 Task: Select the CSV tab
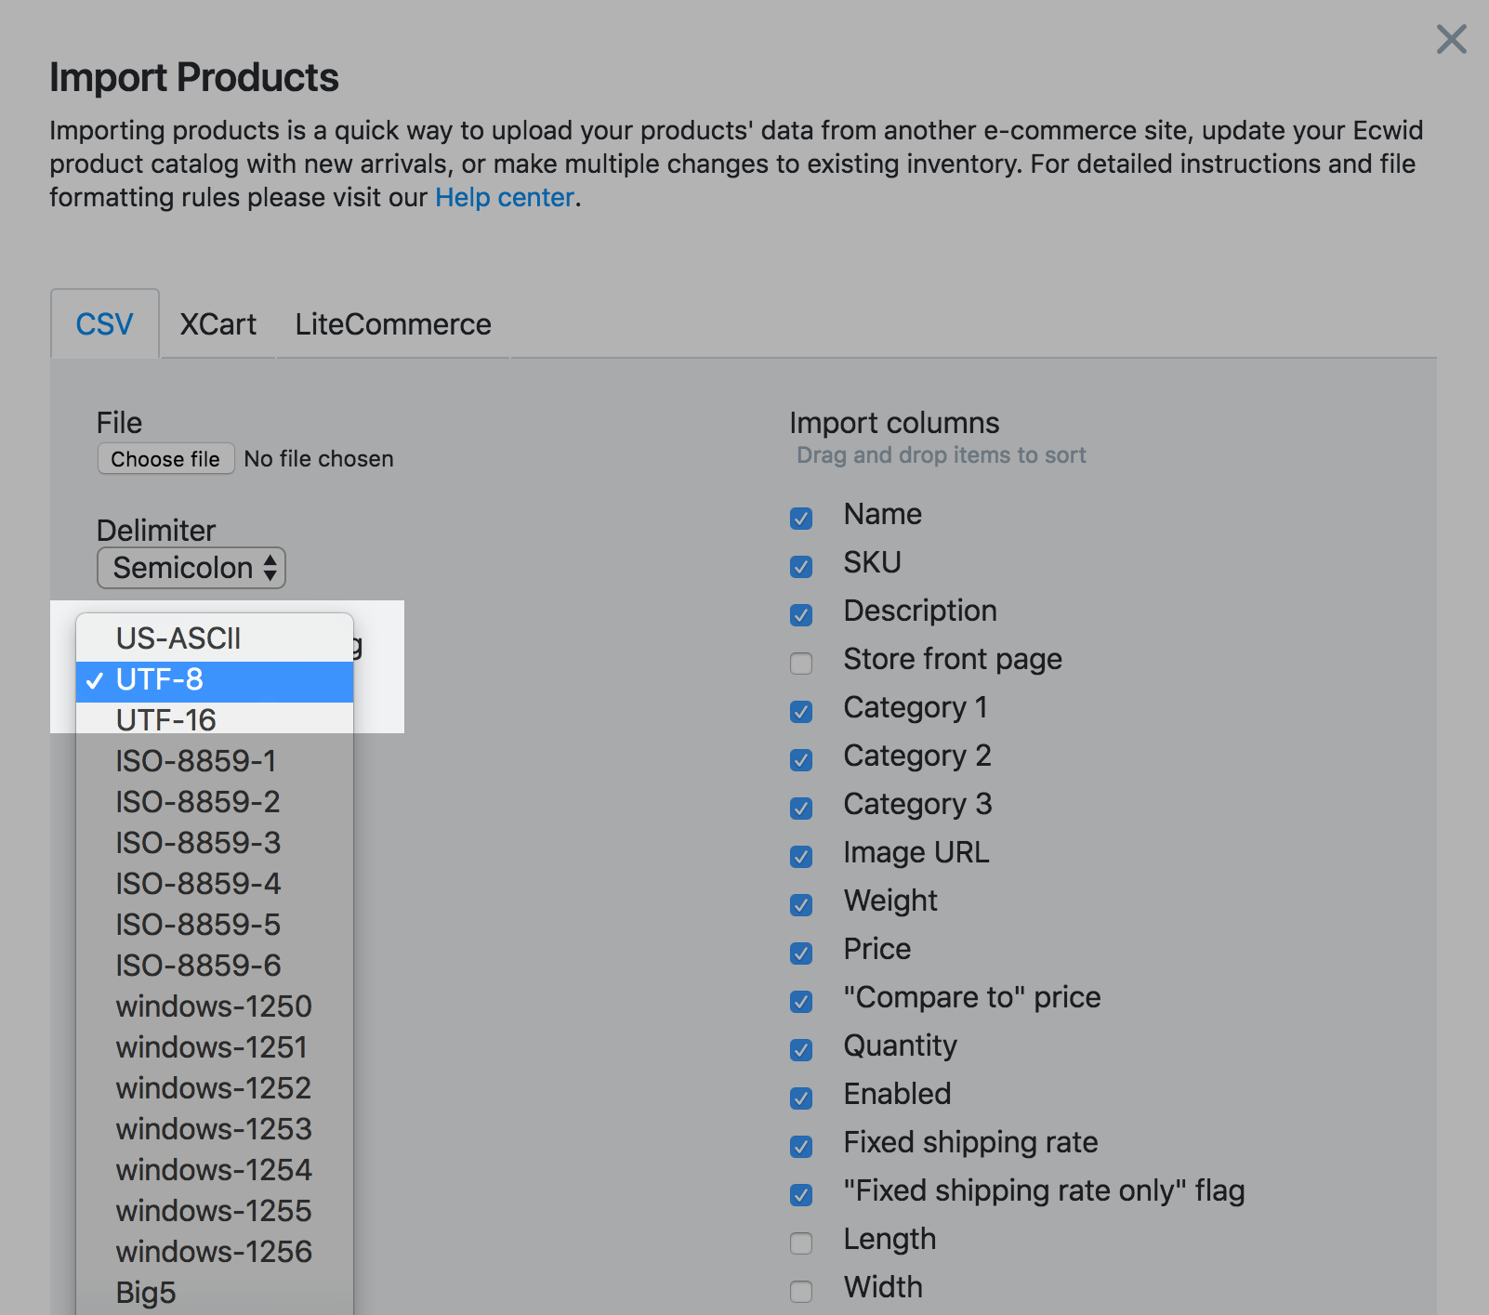pyautogui.click(x=104, y=323)
